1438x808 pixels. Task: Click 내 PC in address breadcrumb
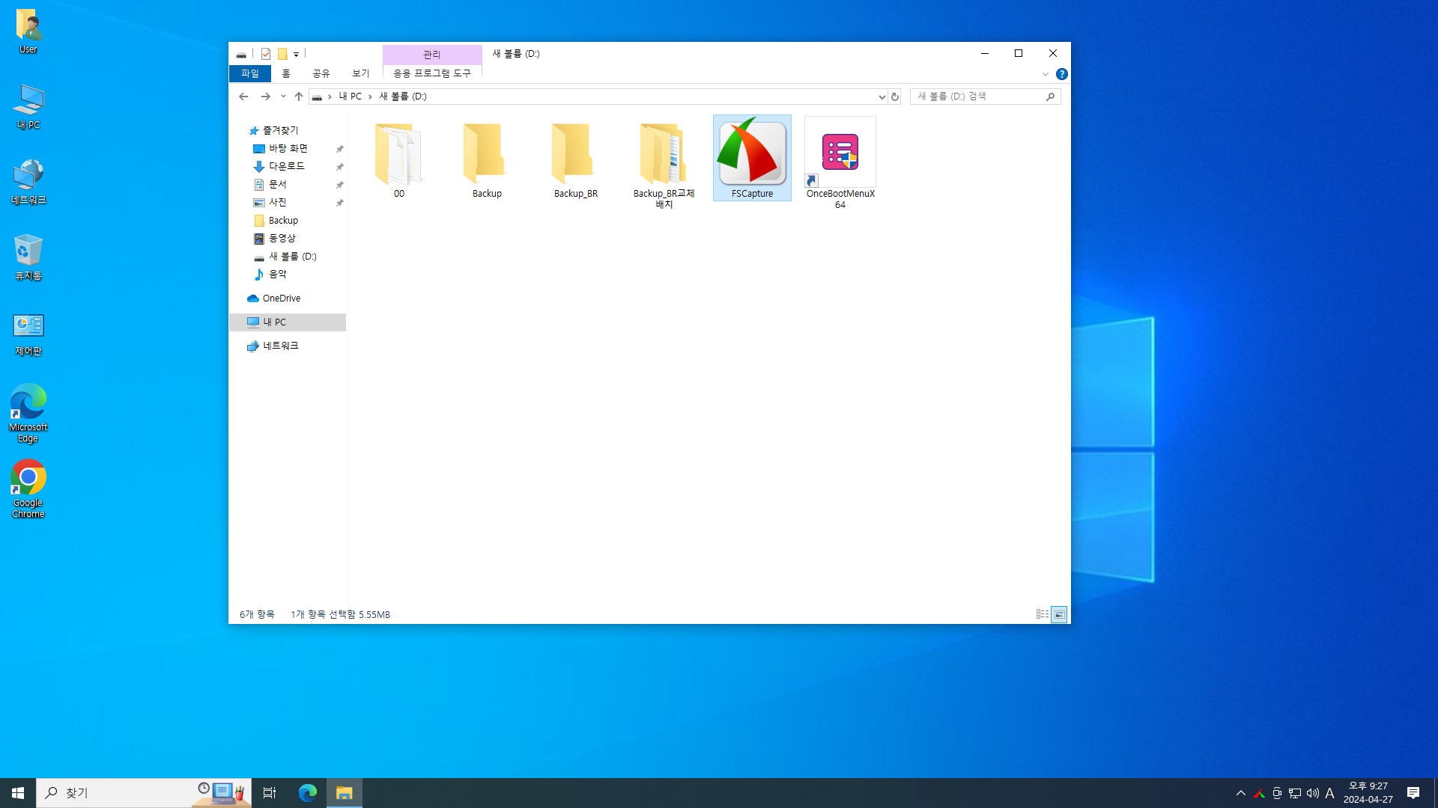(x=350, y=97)
